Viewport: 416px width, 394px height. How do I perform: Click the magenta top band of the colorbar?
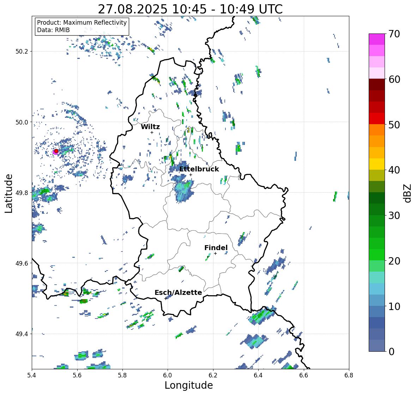tap(377, 39)
